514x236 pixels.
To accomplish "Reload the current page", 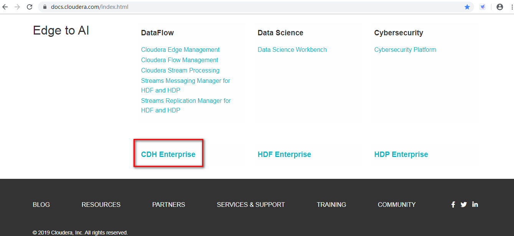I will pyautogui.click(x=30, y=7).
